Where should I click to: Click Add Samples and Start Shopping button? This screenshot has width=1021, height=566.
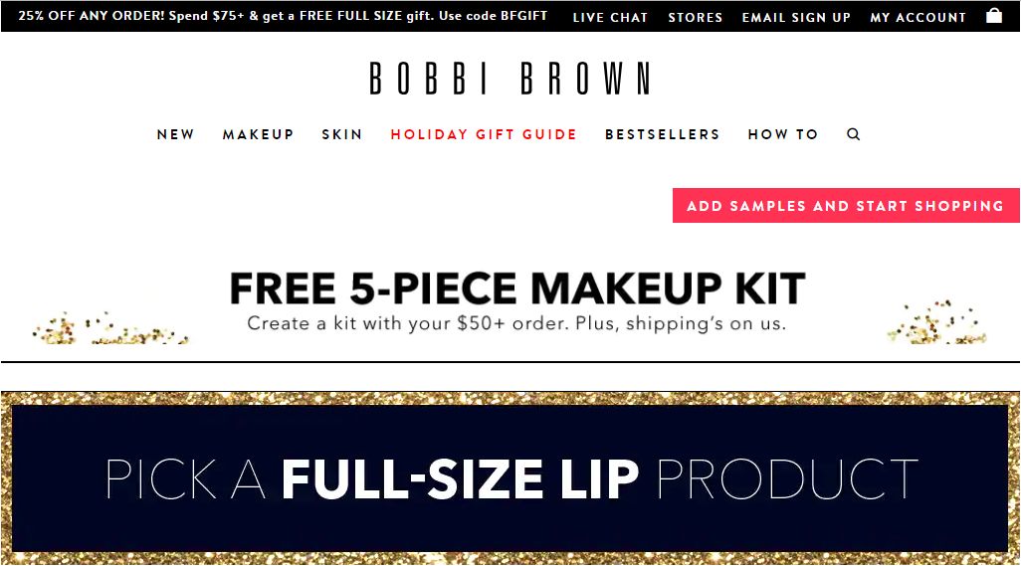tap(846, 206)
